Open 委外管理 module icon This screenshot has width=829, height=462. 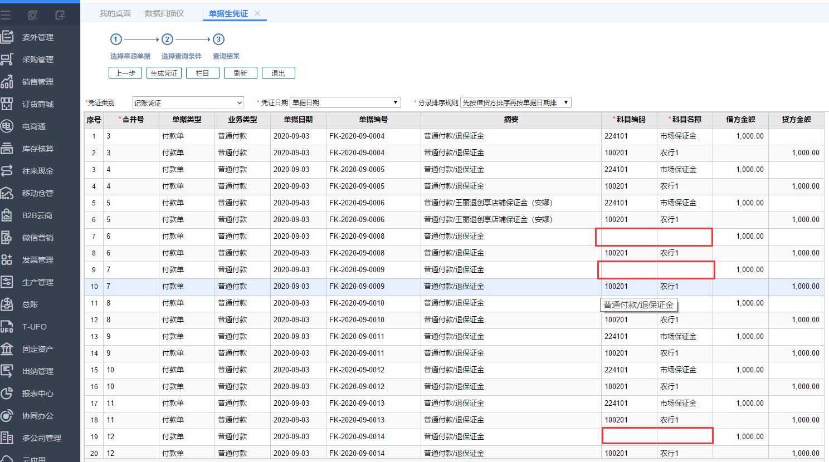7,37
